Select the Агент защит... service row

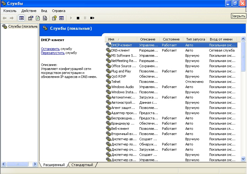pyautogui.click(x=171, y=108)
